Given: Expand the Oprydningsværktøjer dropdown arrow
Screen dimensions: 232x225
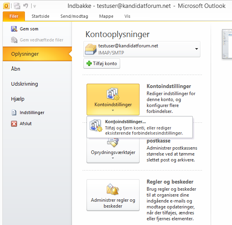Looking at the screenshot, I should [113, 158].
